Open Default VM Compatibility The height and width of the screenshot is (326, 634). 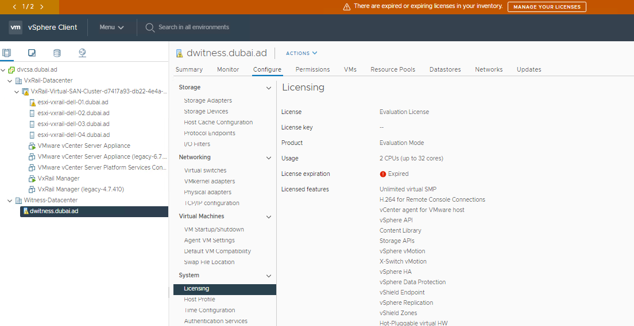click(218, 251)
